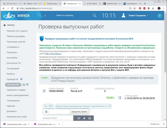The image size is (167, 128).
Task: Switch to Tiny Tiny RSS tab
Action: (12, 4)
